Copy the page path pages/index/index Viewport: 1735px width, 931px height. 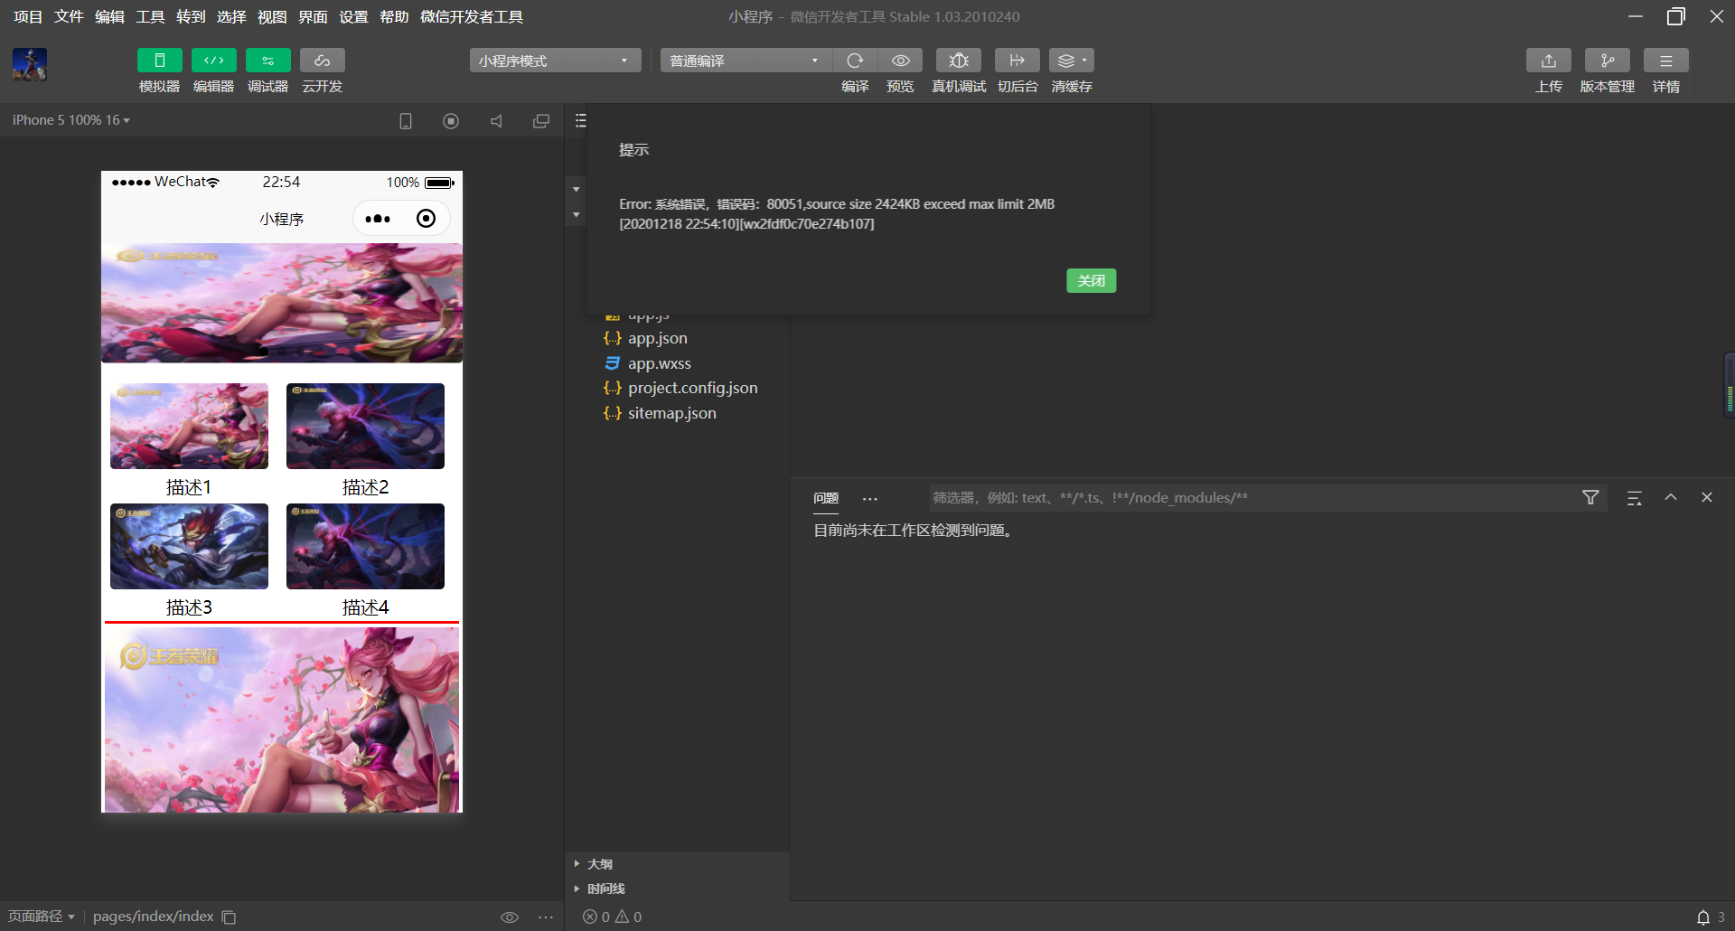(230, 917)
